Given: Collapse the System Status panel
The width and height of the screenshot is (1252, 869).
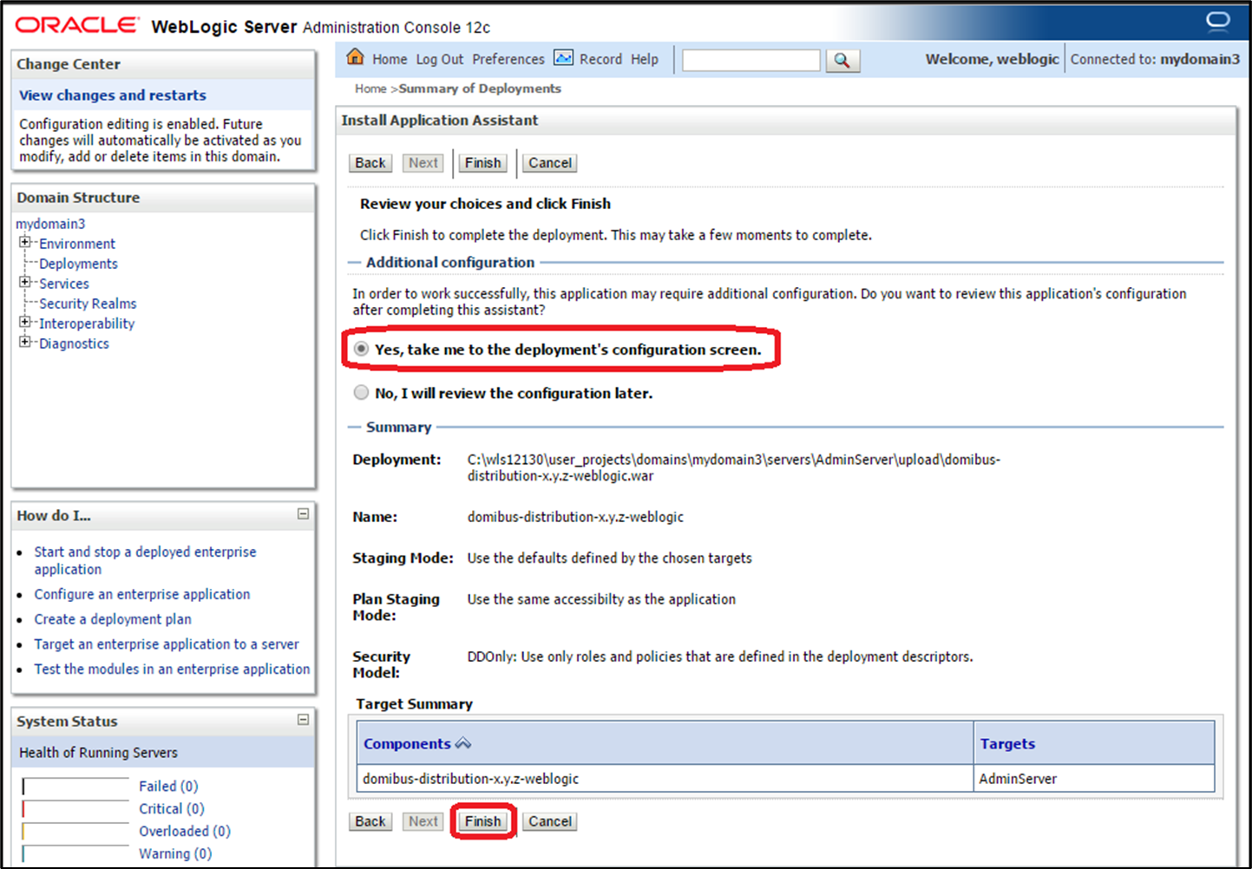Looking at the screenshot, I should click(x=303, y=719).
